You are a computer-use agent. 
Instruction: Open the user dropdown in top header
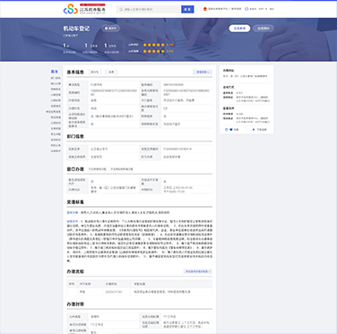pyautogui.click(x=263, y=9)
